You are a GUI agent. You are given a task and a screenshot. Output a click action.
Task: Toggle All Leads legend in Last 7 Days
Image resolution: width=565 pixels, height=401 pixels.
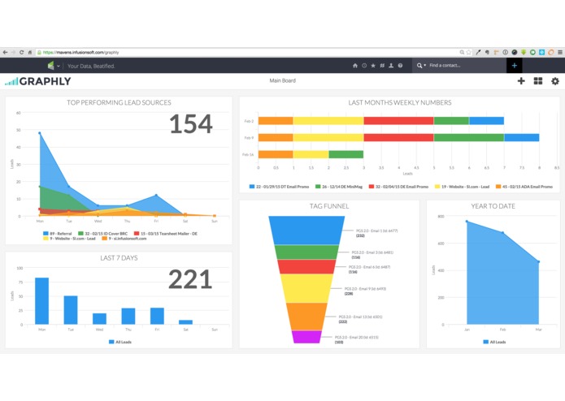tap(120, 342)
